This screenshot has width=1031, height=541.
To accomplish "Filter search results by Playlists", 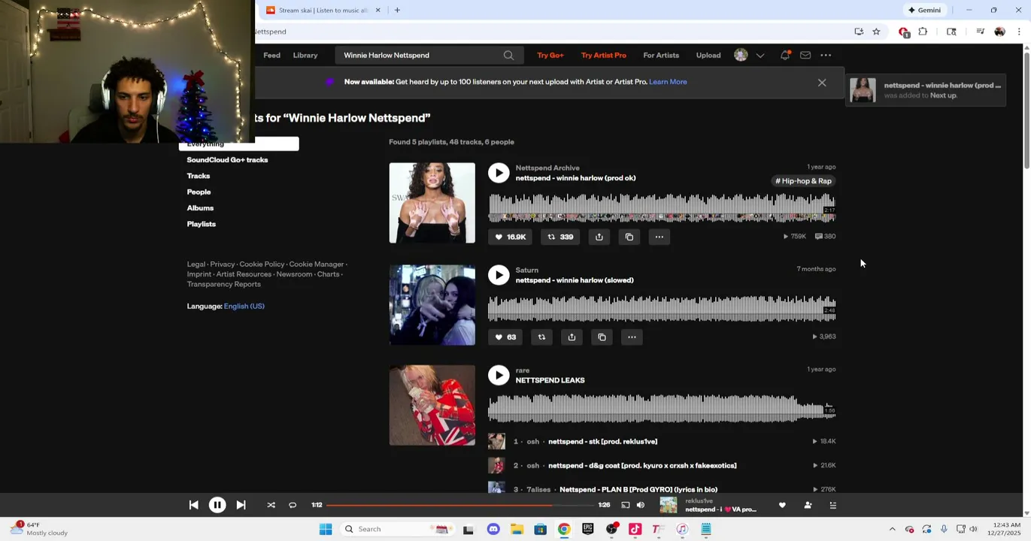I will tap(201, 224).
